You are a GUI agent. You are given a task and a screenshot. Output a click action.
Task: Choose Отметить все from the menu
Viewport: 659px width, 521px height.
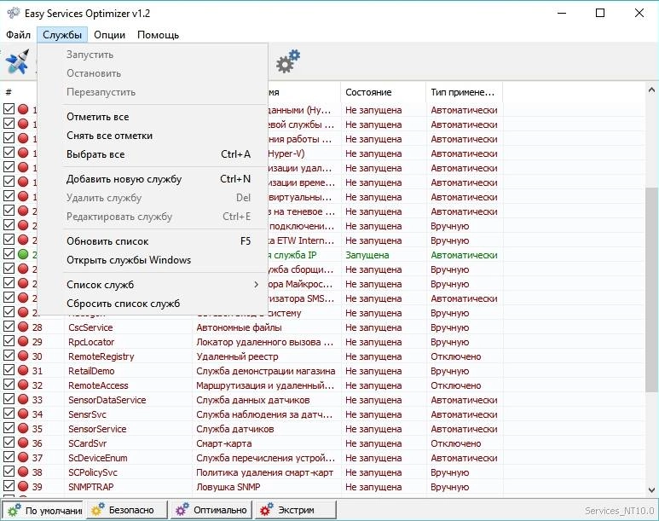[x=153, y=117]
